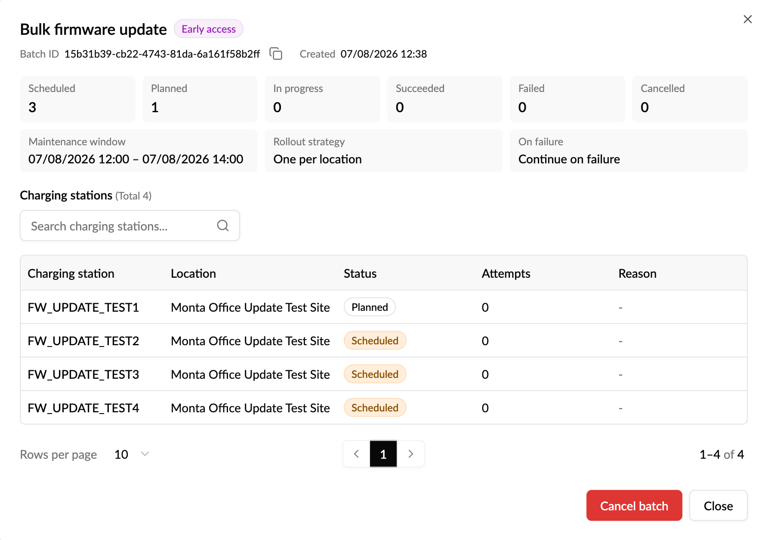The height and width of the screenshot is (540, 765).
Task: Click the search magnifier icon
Action: pyautogui.click(x=223, y=226)
